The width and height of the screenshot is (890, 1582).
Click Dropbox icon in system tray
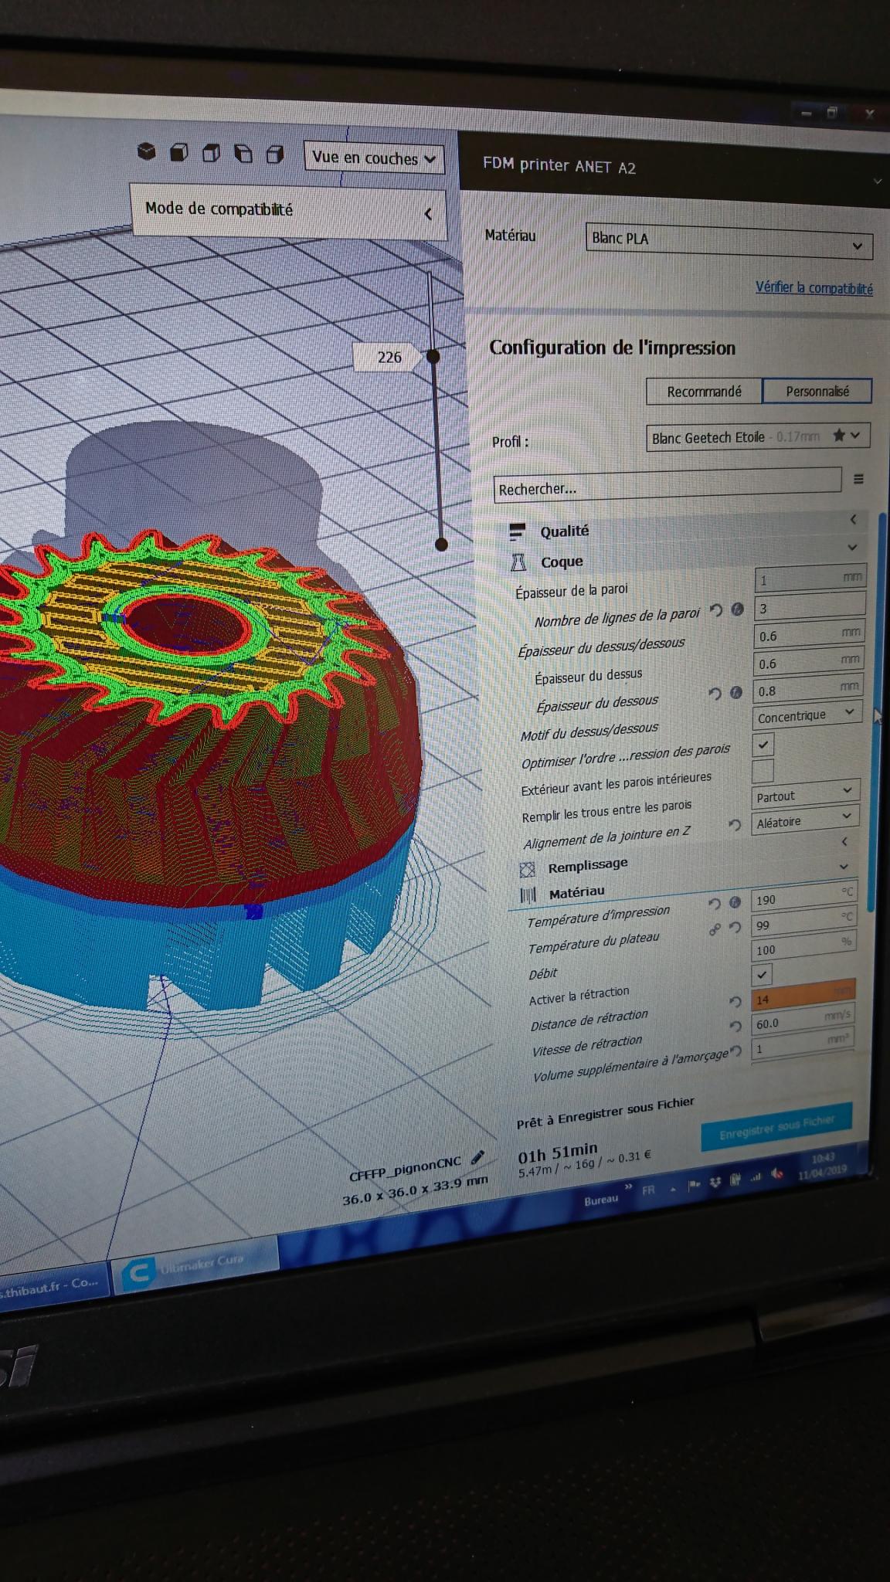point(715,1181)
